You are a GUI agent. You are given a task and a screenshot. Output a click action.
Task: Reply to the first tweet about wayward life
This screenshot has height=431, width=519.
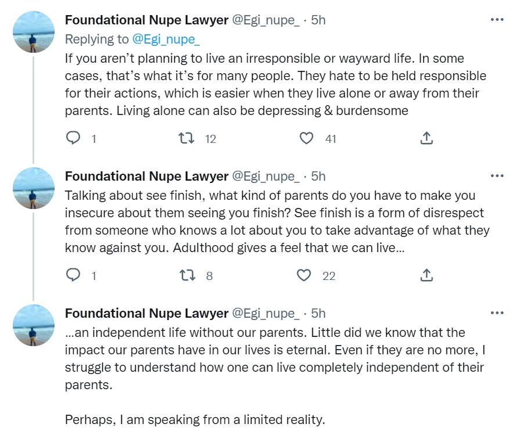coord(73,138)
